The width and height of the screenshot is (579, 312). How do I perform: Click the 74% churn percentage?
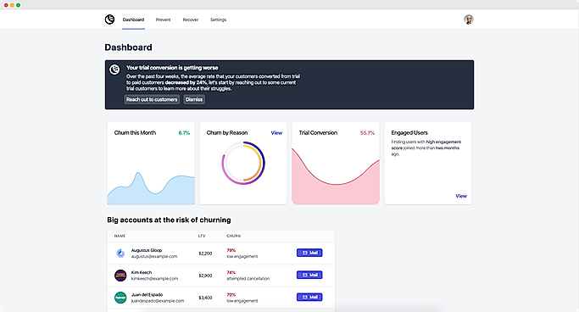[231, 272]
